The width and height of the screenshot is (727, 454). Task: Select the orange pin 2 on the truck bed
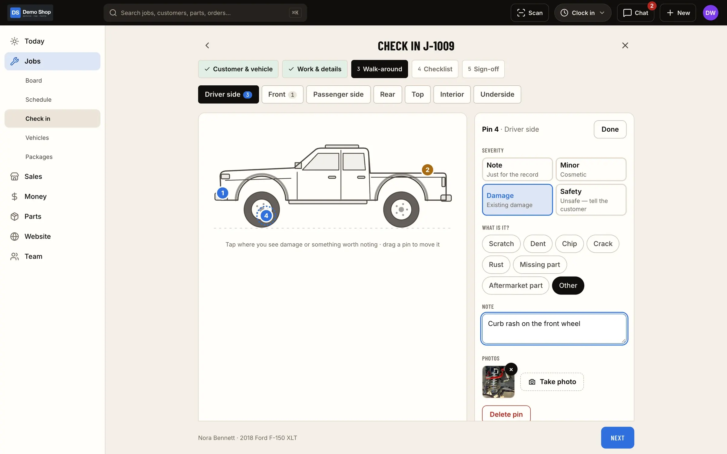427,170
